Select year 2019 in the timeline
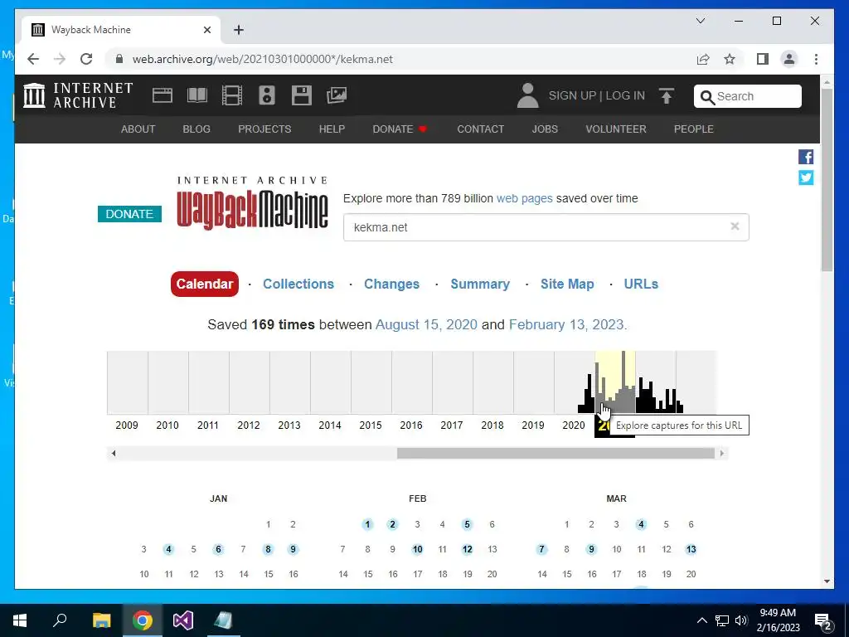The image size is (849, 637). 533,425
